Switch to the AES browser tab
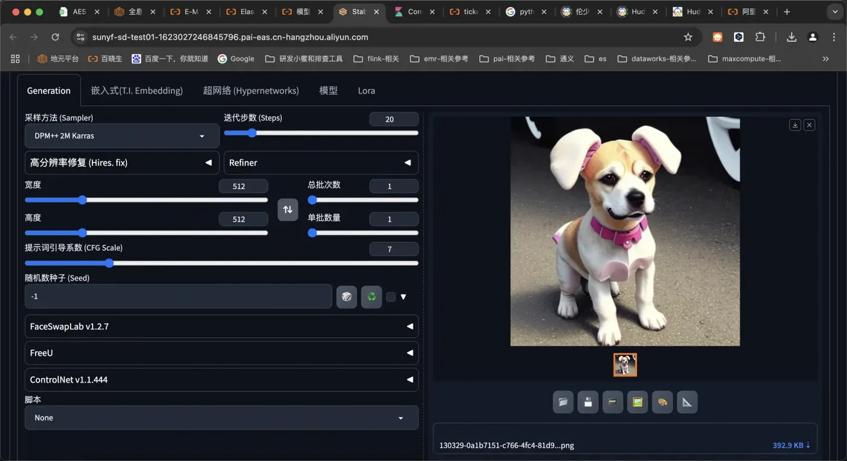 point(79,11)
